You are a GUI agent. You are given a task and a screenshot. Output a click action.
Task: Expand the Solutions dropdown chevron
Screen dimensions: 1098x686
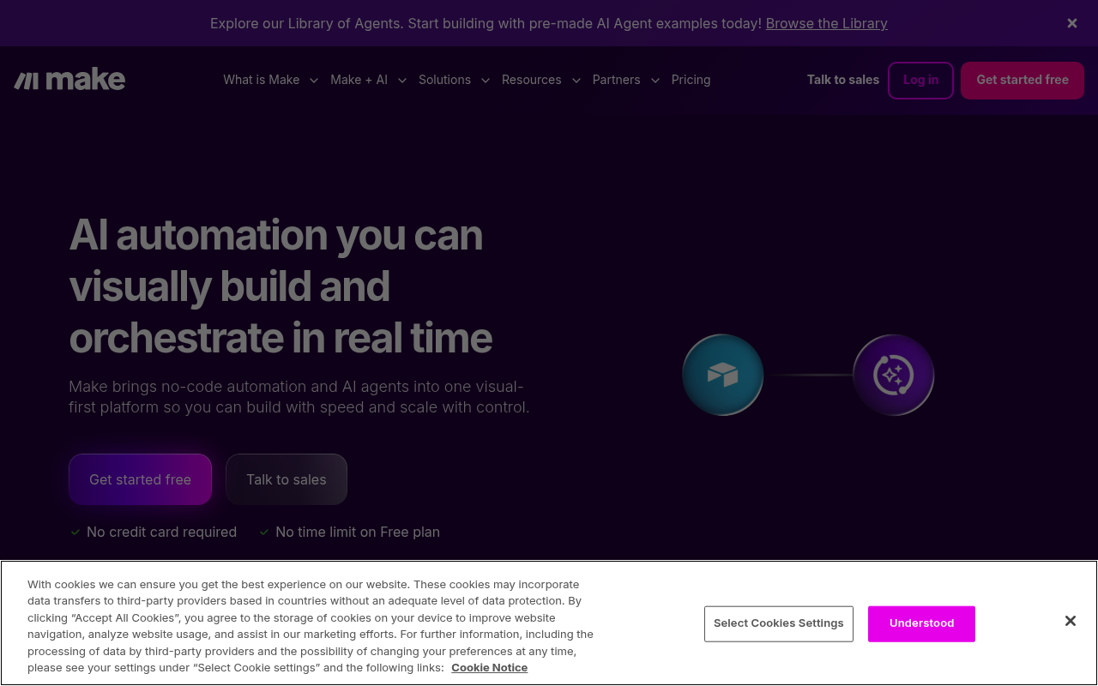tap(485, 81)
